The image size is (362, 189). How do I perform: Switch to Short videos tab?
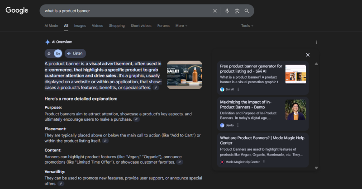(x=141, y=26)
